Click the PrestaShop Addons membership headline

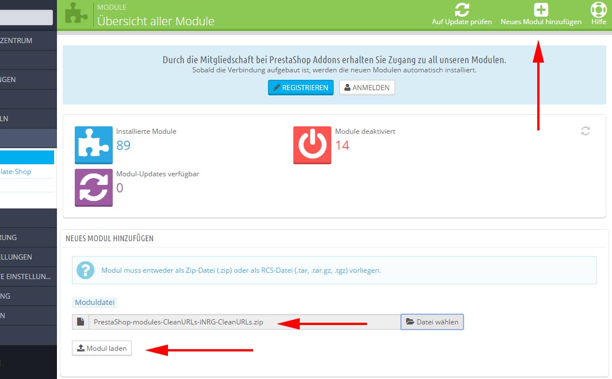click(335, 60)
